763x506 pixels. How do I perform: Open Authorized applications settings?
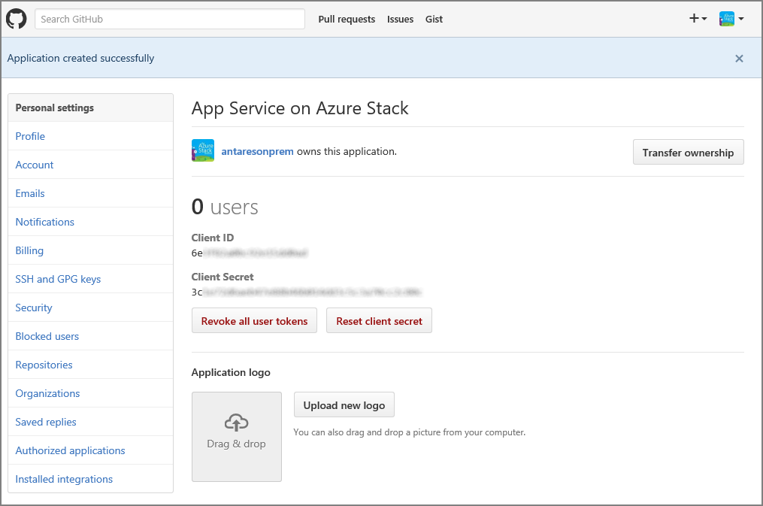coord(70,450)
